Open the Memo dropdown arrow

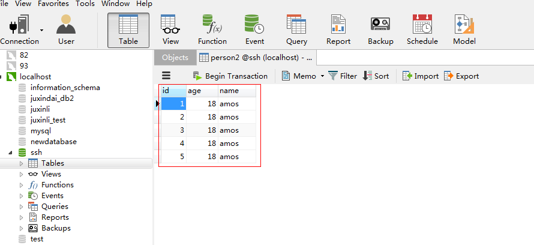pos(322,76)
